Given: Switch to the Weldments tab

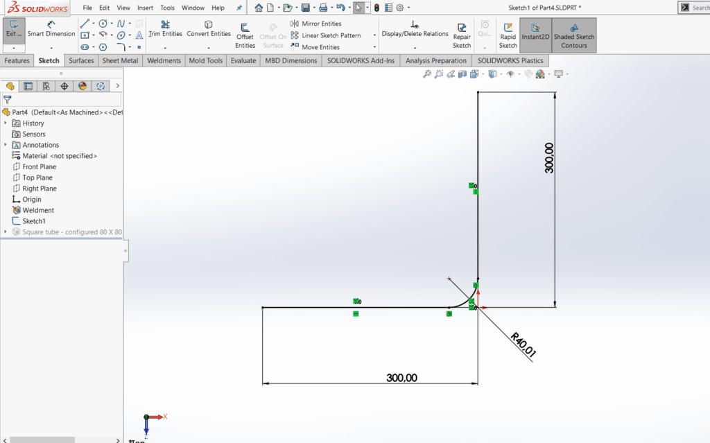Looking at the screenshot, I should [x=164, y=60].
